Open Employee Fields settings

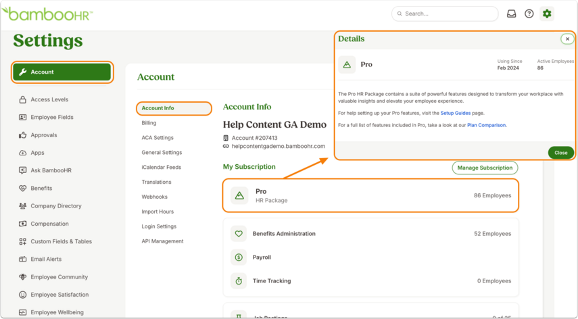52,118
